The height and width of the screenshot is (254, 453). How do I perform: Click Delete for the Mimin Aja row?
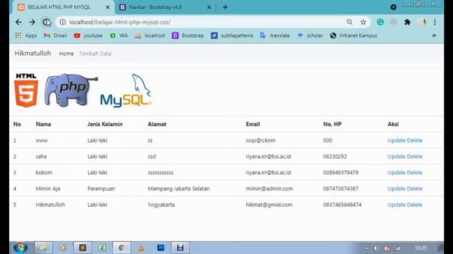click(415, 188)
